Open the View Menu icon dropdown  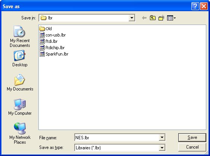171,18
